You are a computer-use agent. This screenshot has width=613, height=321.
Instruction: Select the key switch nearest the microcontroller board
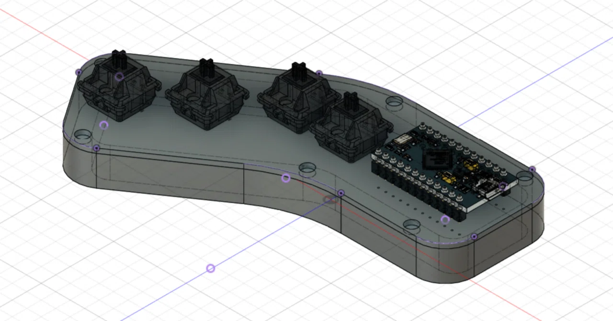pyautogui.click(x=352, y=126)
